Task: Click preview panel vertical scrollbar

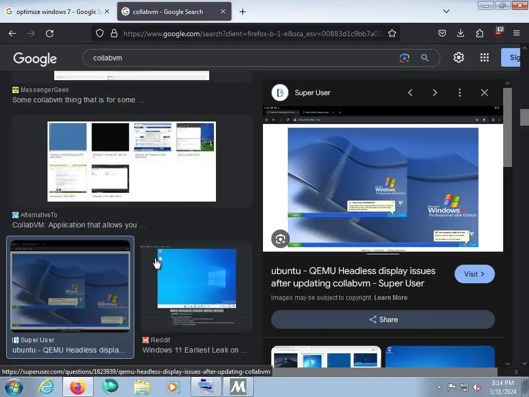Action: (x=507, y=127)
